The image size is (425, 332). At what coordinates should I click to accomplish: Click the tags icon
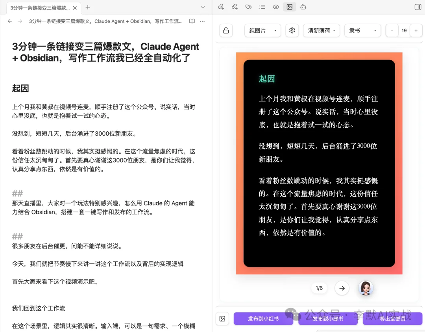click(x=248, y=7)
